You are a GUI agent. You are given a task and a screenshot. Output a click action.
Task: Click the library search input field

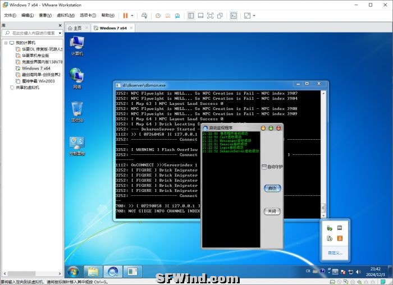[x=31, y=33]
